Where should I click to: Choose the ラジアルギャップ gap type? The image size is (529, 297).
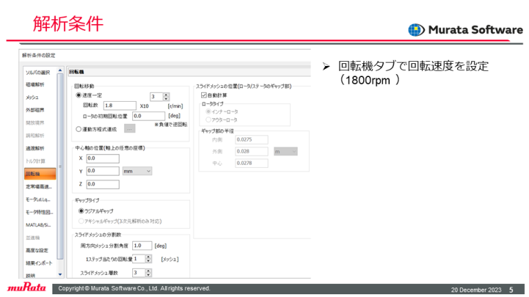point(82,211)
